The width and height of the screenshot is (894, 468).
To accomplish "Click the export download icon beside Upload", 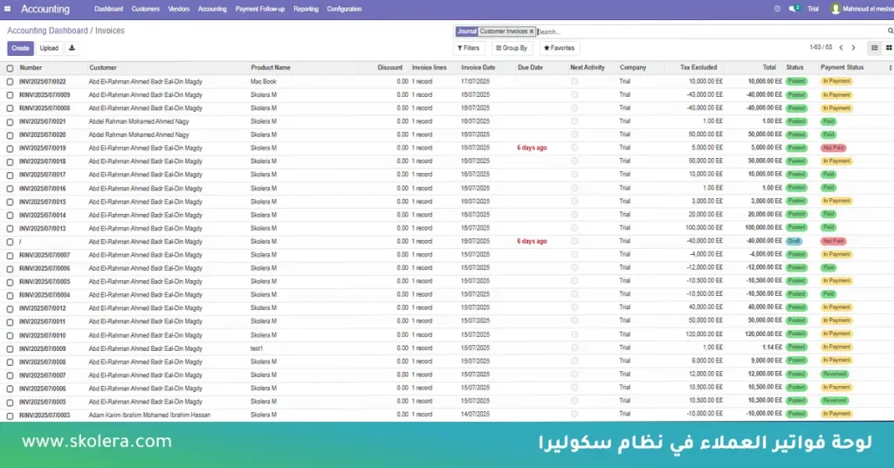I will (72, 48).
